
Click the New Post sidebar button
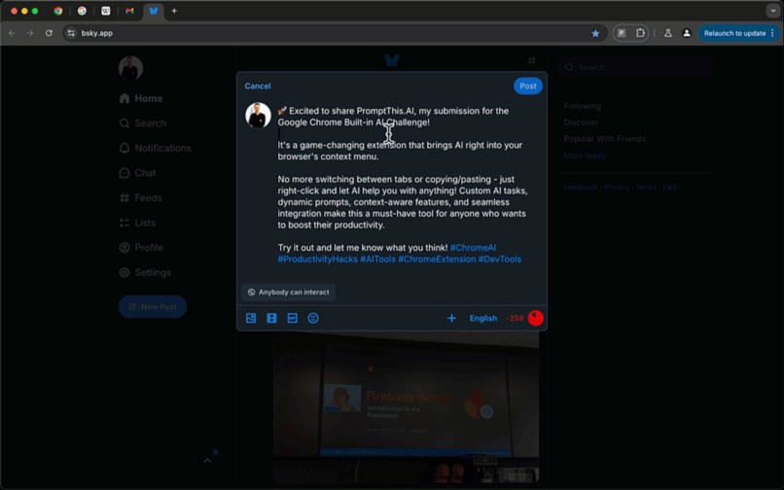click(x=153, y=307)
